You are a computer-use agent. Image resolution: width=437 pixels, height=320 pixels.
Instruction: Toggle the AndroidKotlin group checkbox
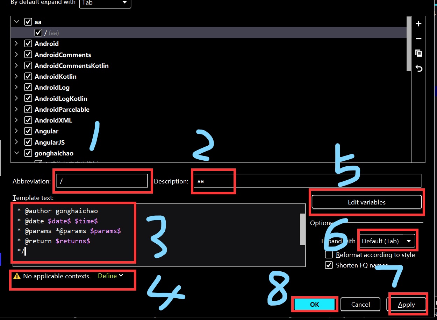click(x=28, y=76)
